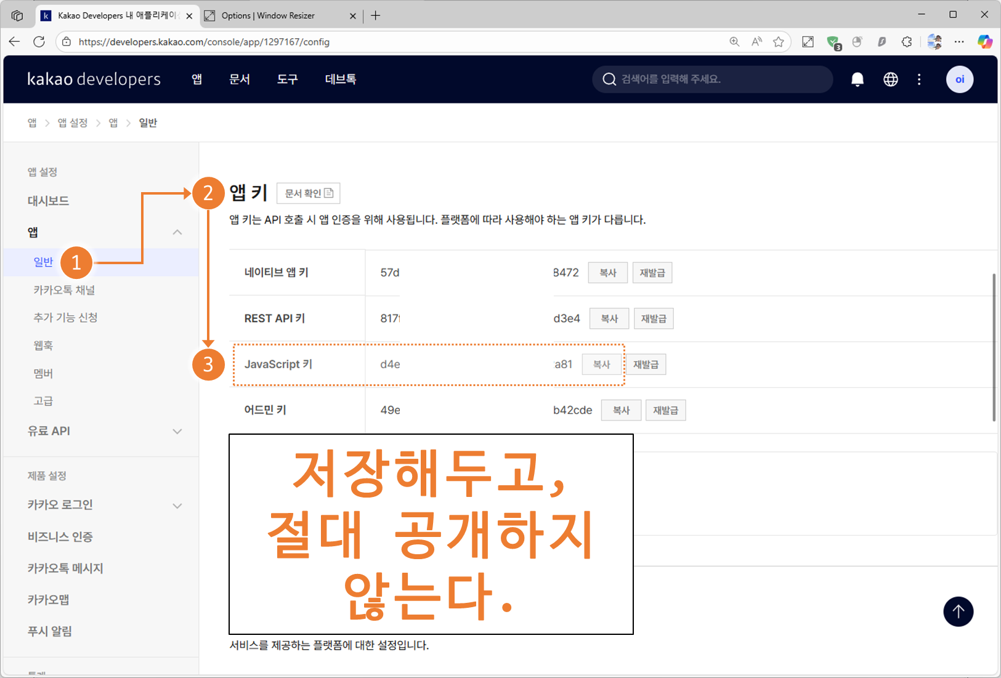Open the extensions puzzle icon
Image resolution: width=1001 pixels, height=678 pixels.
click(x=907, y=42)
